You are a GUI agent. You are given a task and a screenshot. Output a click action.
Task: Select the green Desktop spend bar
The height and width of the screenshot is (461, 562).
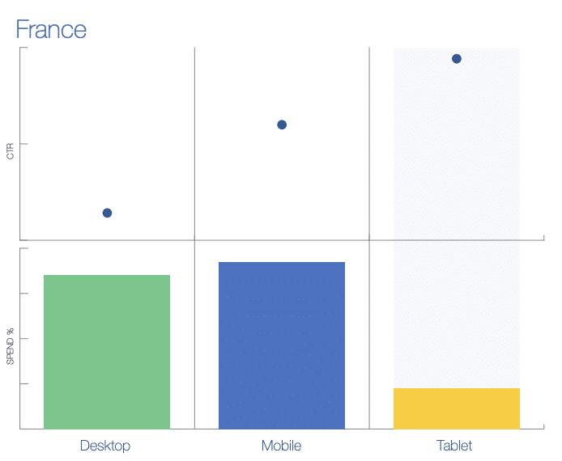[107, 352]
